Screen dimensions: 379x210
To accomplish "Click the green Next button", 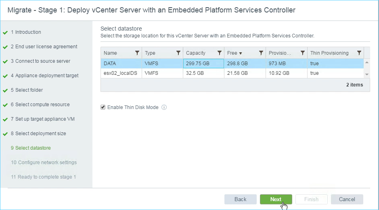I will (x=276, y=199).
